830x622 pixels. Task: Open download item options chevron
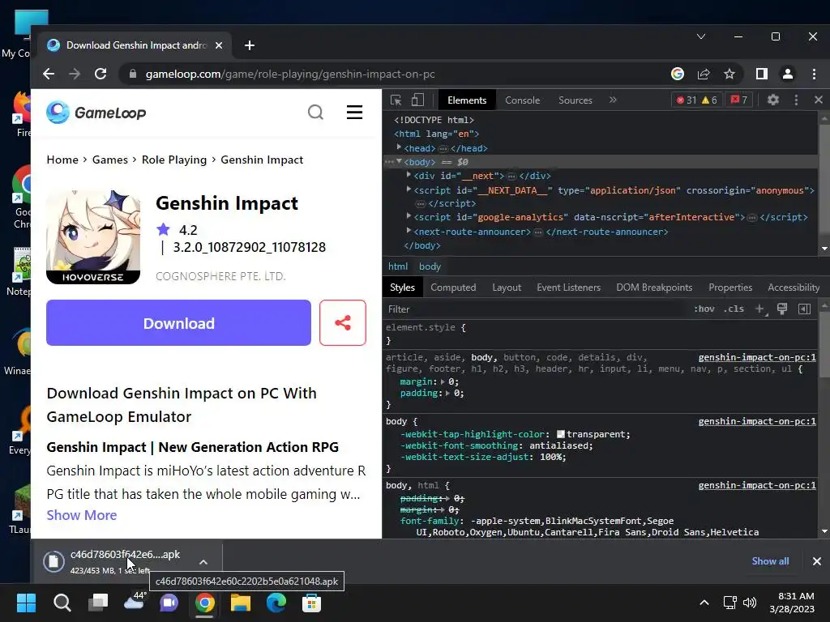203,562
